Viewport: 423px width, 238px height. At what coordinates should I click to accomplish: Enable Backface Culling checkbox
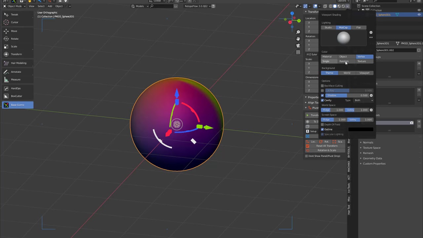(323, 86)
